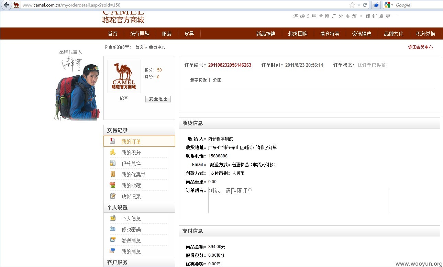Click the address bar URL field
This screenshot has height=267, width=443.
coord(184,5)
